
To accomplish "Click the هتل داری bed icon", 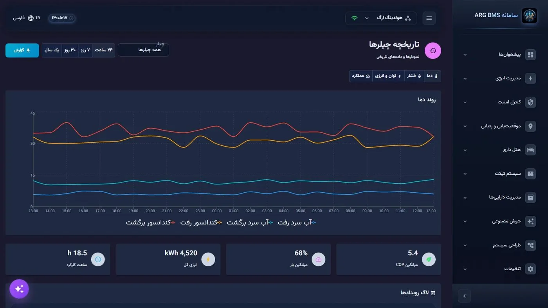I will click(530, 150).
